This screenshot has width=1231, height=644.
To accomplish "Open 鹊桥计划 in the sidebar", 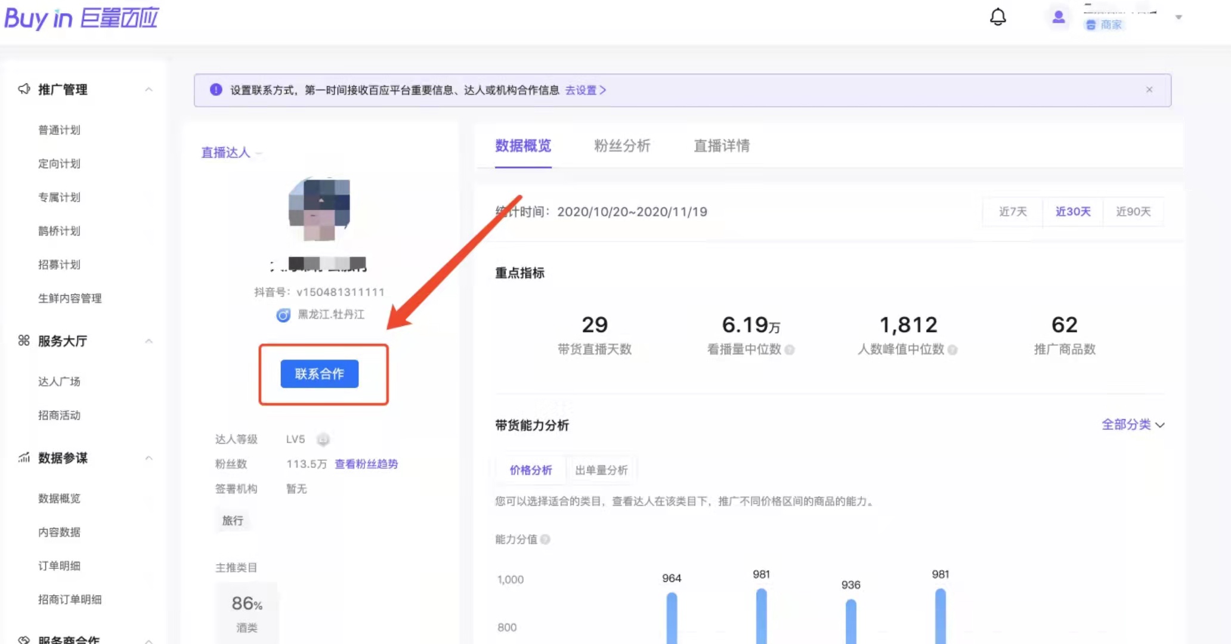I will click(59, 231).
